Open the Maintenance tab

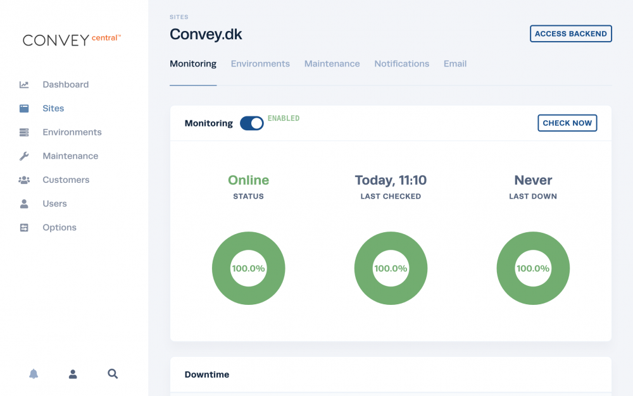pyautogui.click(x=332, y=64)
